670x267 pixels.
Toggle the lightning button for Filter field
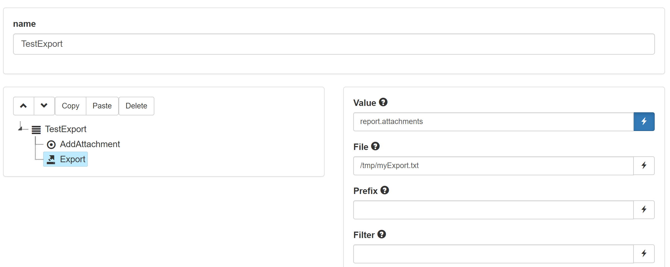click(644, 254)
